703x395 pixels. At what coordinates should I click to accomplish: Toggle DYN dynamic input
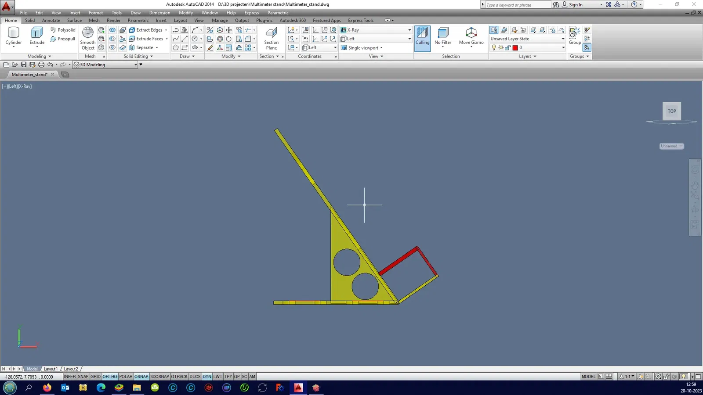pos(207,377)
